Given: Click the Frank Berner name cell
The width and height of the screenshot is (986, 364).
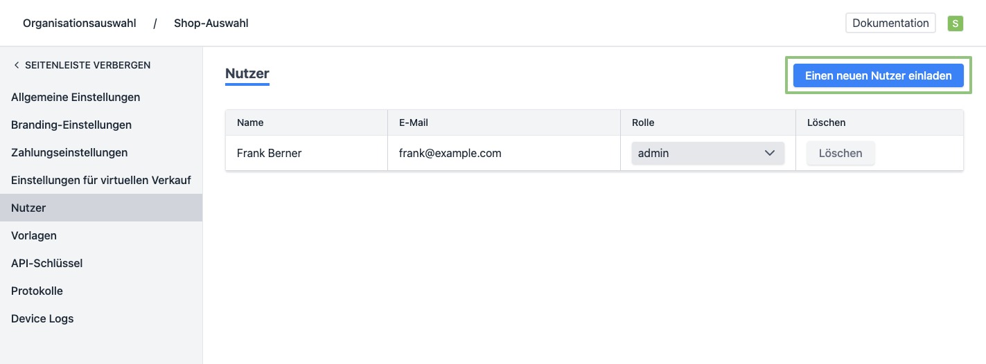Looking at the screenshot, I should [269, 153].
